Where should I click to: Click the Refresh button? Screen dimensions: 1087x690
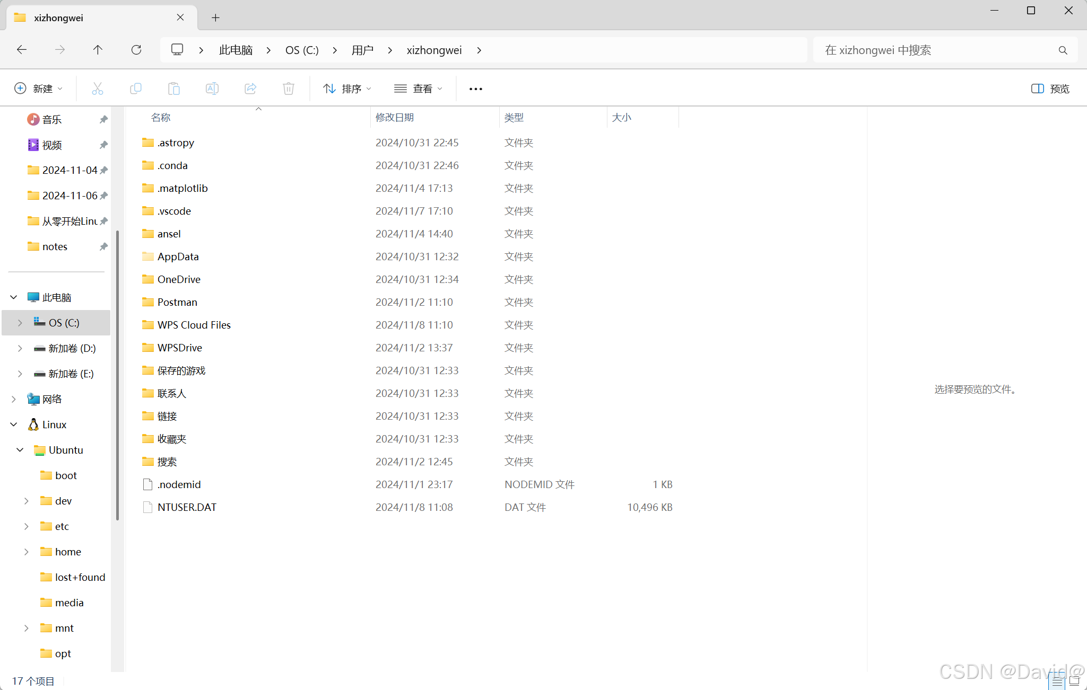tap(136, 50)
